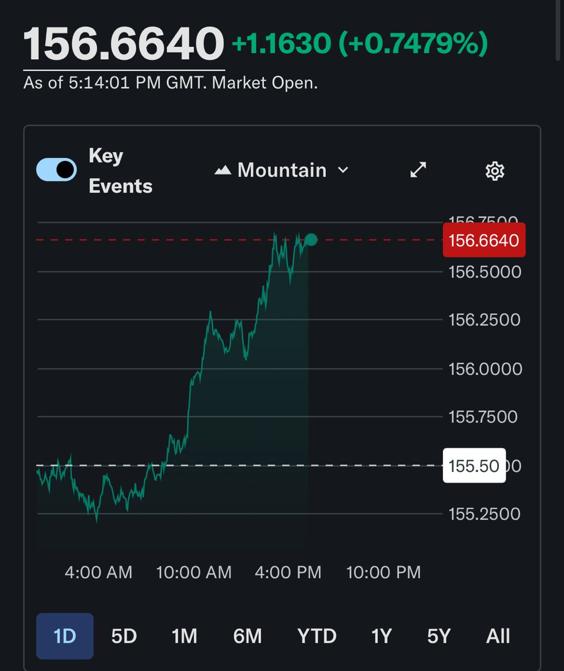
Task: Click the page scrollbar at top right
Action: coord(559,31)
